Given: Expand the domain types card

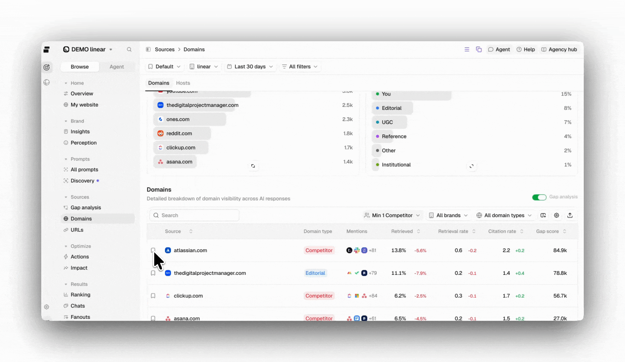Looking at the screenshot, I should click(x=471, y=166).
